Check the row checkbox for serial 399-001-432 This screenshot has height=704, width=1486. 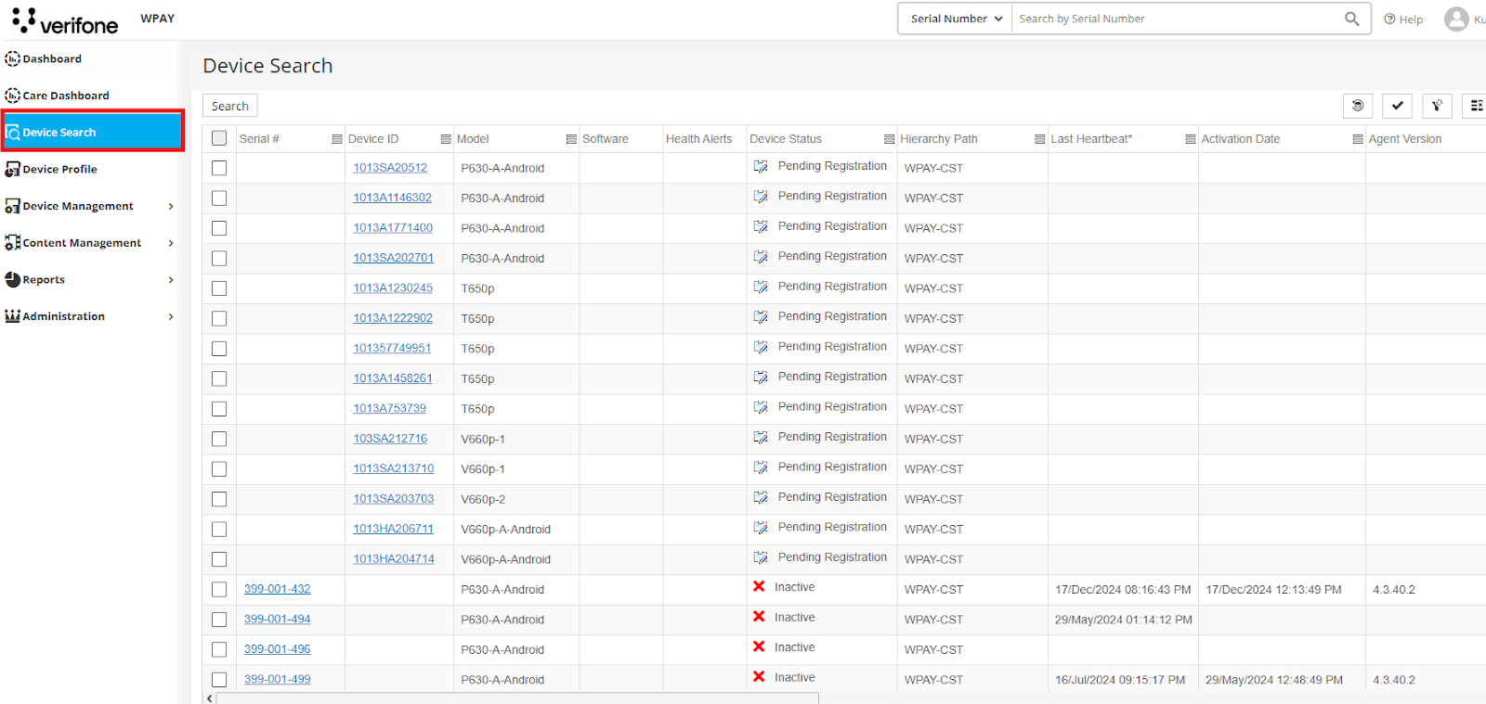coord(219,589)
